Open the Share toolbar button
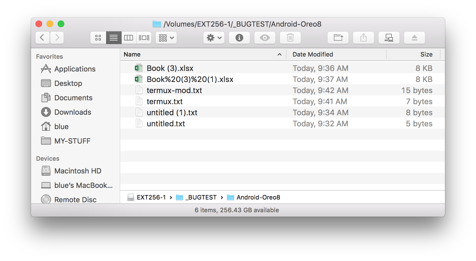This screenshot has height=261, width=476. point(363,38)
